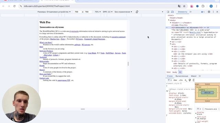Screen dimensions: 220x123
Task: Open device toolbar more options arrow
Action: point(163,12)
